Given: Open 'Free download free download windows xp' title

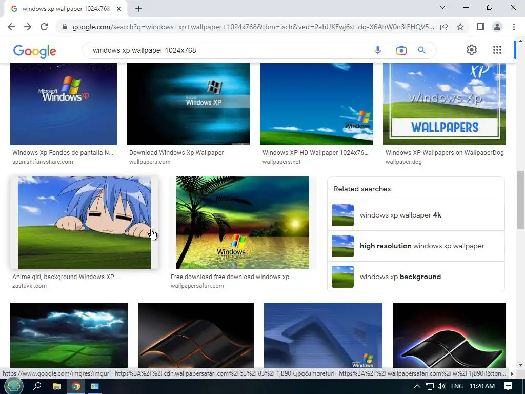Looking at the screenshot, I should tap(233, 277).
